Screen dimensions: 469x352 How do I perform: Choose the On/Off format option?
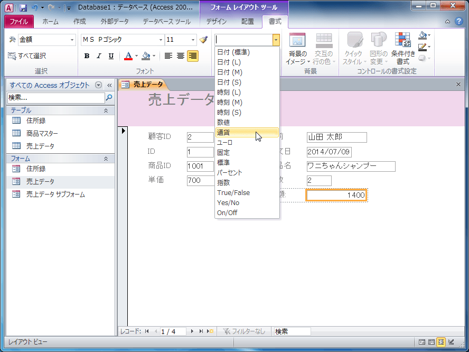click(247, 212)
